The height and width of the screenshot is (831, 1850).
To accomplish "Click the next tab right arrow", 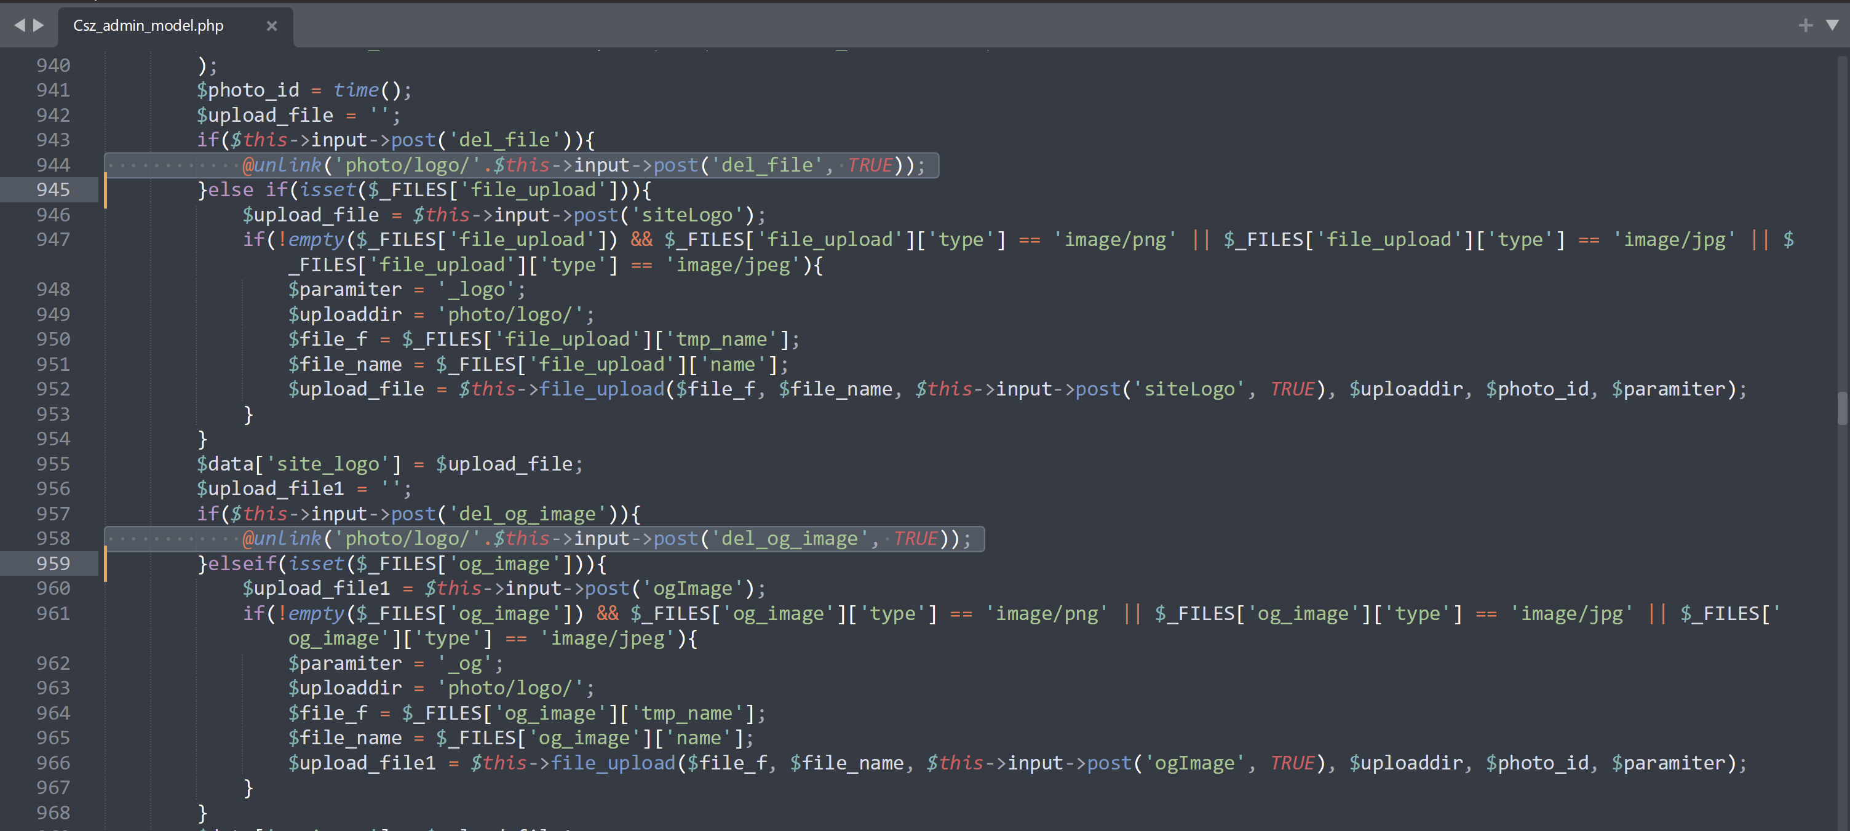I will (x=39, y=25).
